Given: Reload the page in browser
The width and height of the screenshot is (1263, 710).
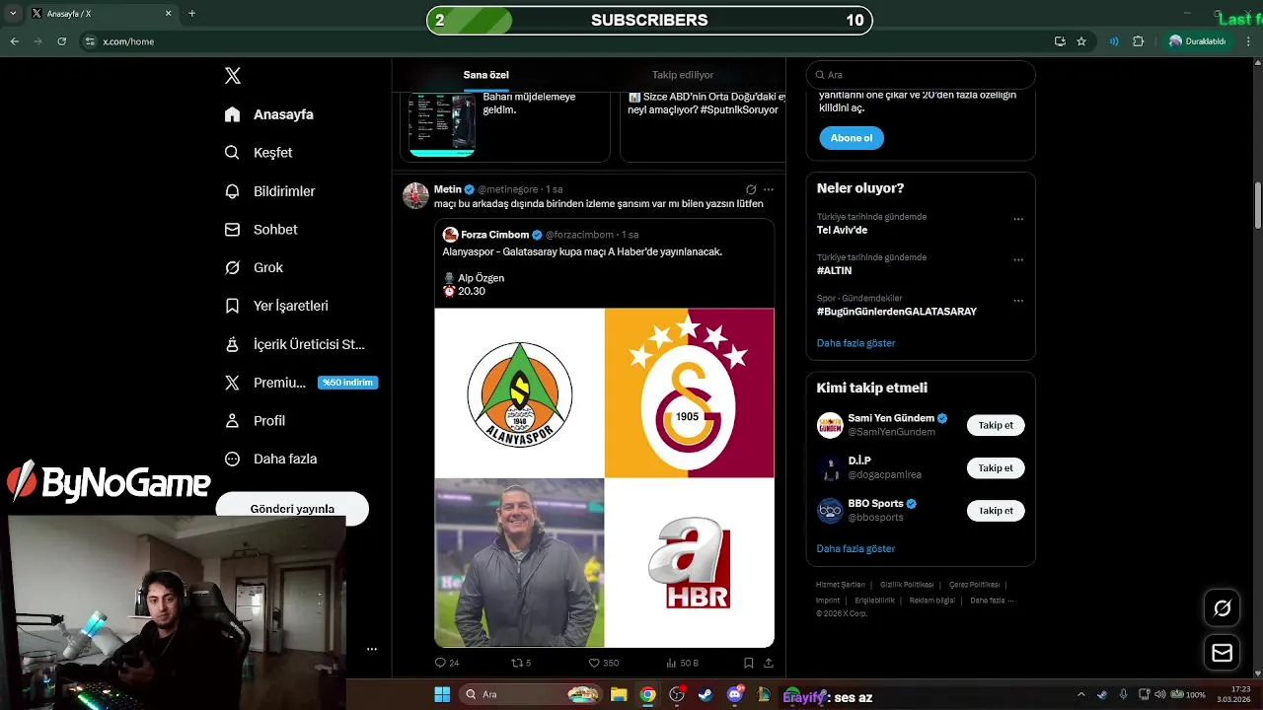Looking at the screenshot, I should click(61, 41).
